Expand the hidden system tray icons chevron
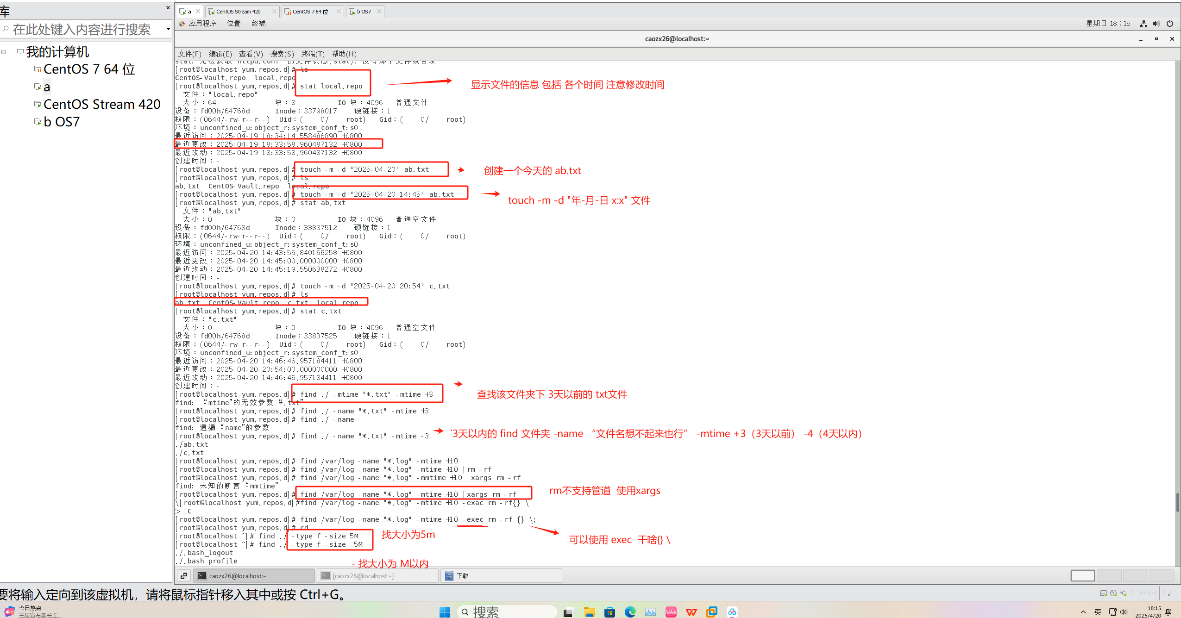Screen dimensions: 1181x618 click(x=1083, y=612)
